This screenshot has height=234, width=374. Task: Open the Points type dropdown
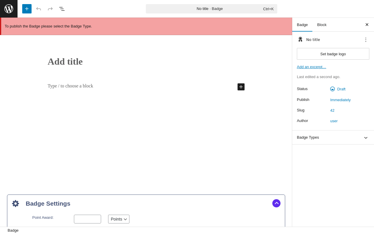pos(119,219)
